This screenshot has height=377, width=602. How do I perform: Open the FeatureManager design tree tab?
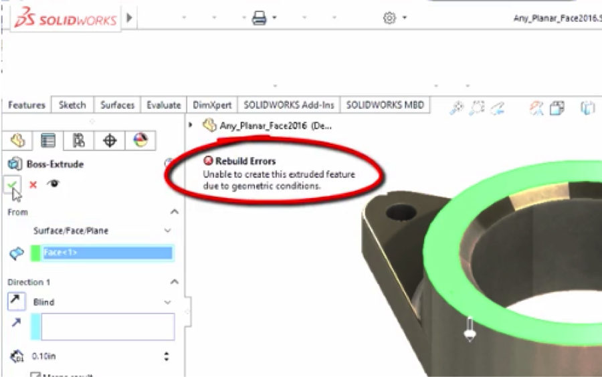click(17, 140)
